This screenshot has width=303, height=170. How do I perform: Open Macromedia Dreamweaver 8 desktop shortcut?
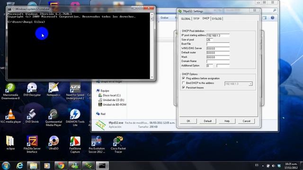pyautogui.click(x=10, y=91)
